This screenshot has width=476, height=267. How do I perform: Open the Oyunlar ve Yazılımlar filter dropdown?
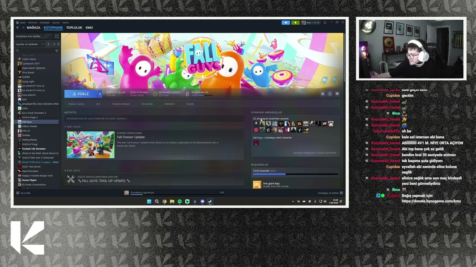(x=30, y=44)
